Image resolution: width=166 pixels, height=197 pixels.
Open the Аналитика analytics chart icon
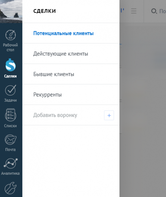(x=11, y=164)
